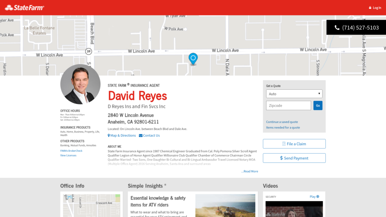
Task: Open the Auto quote type dropdown
Action: pyautogui.click(x=294, y=94)
